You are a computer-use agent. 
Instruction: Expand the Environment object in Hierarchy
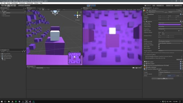pos(2,16)
